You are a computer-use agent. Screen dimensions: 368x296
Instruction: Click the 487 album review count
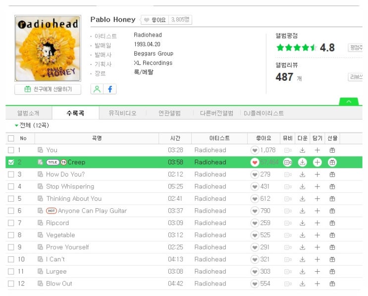[x=284, y=77]
